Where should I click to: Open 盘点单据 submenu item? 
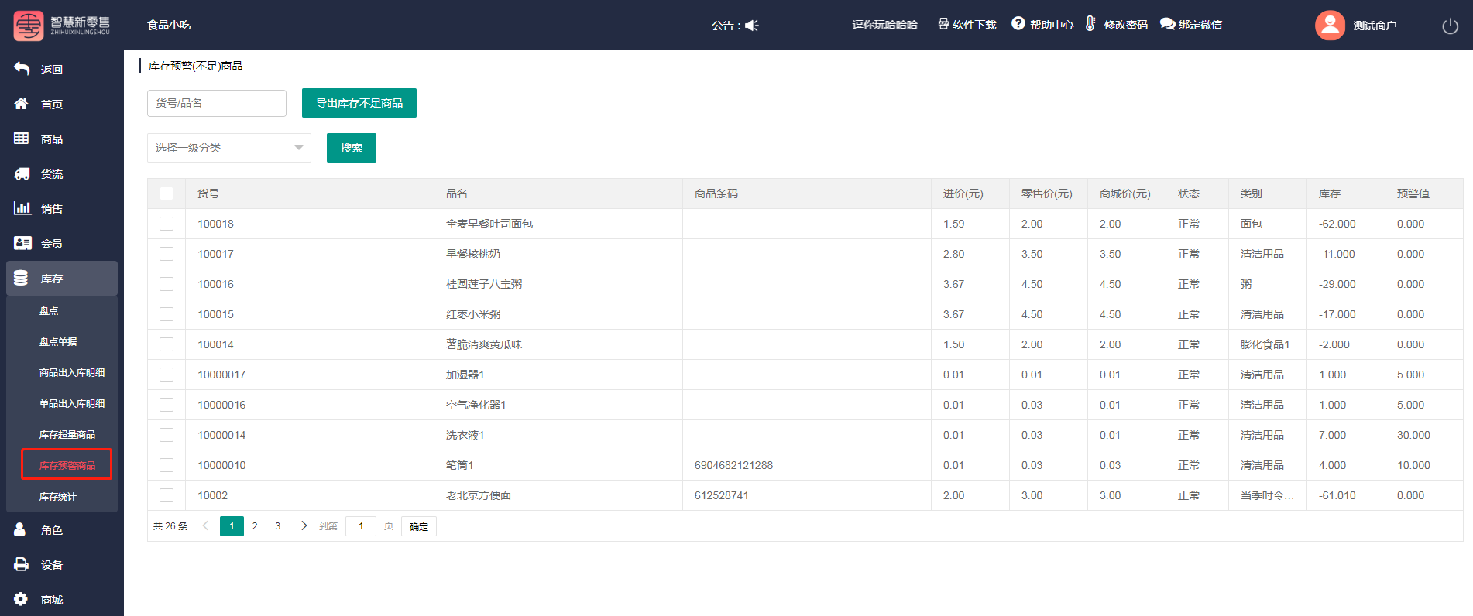pos(58,342)
